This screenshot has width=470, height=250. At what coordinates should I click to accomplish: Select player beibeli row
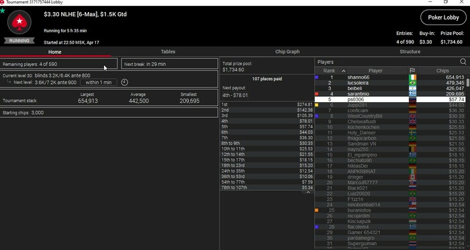coord(390,88)
